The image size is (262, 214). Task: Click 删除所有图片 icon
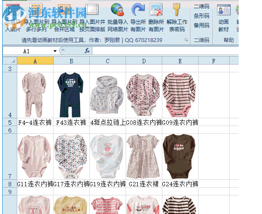[x=156, y=10]
